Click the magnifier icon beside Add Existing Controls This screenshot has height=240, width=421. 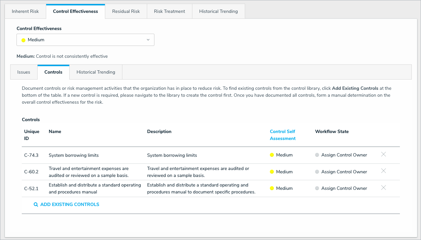pyautogui.click(x=36, y=205)
